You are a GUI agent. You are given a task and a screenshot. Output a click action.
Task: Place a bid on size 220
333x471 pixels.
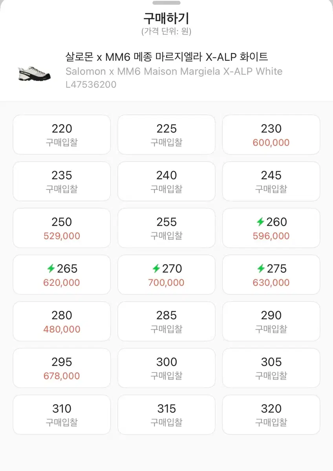pyautogui.click(x=62, y=135)
